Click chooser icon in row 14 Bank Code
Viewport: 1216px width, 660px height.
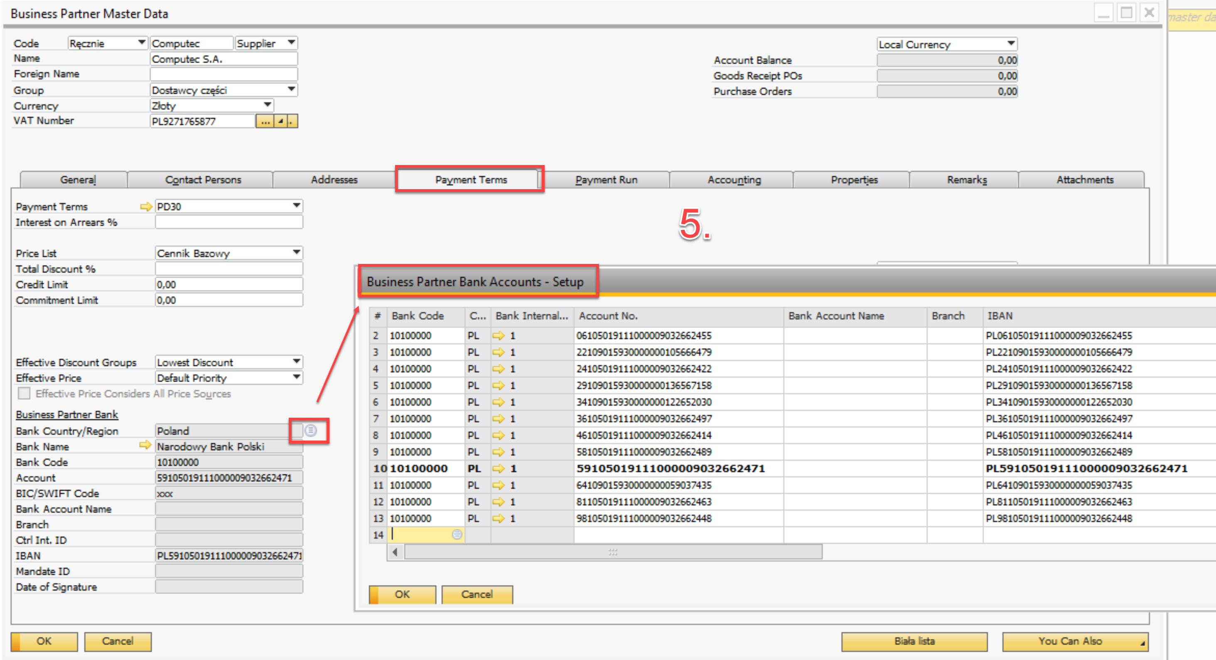(x=457, y=534)
